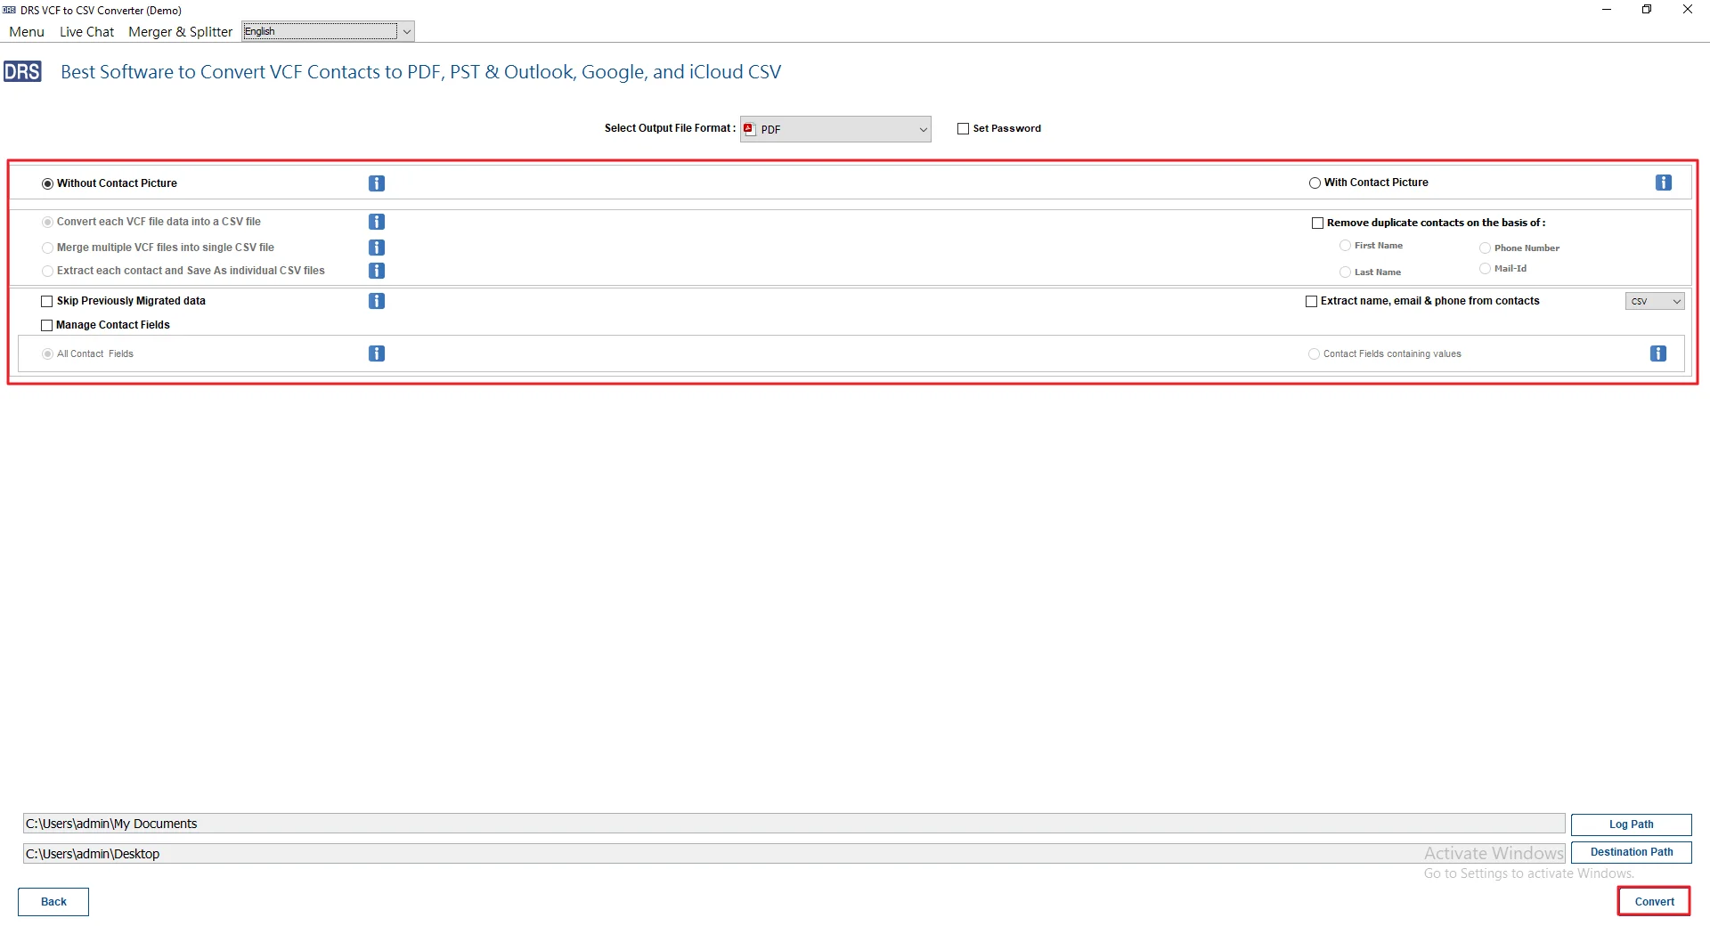Screen dimensions: 1710x926
Task: Click the Back button
Action: pos(53,901)
